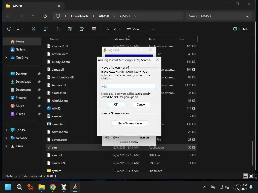Click OK in screen name dialog
This screenshot has height=193, width=258.
(116, 105)
